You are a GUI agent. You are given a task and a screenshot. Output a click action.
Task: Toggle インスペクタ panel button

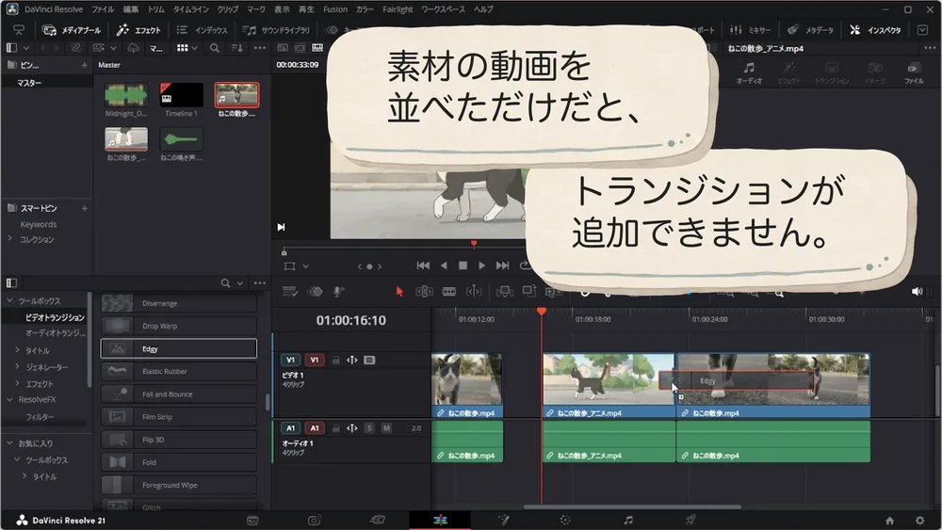click(x=875, y=30)
